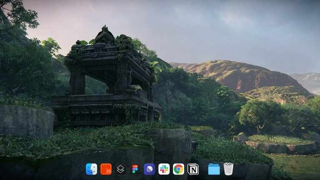The image size is (320, 180).
Task: Open the orange calendar app showing 26
Action: (106, 169)
